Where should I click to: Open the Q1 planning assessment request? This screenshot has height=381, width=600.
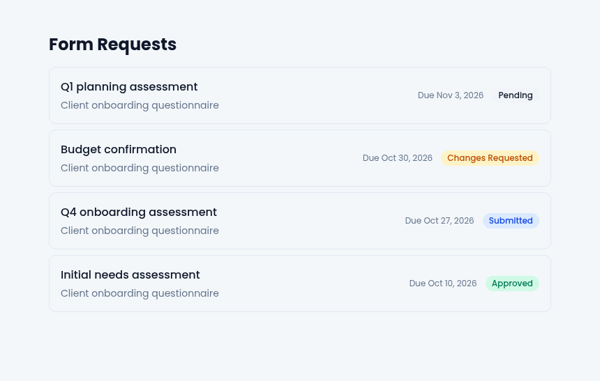pos(299,95)
